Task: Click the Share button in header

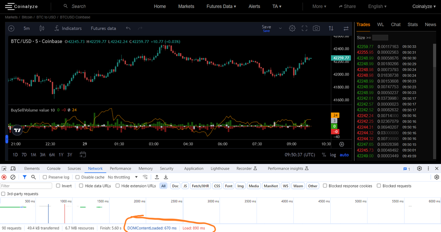Action: [347, 6]
